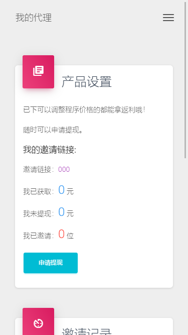Image resolution: width=188 pixels, height=335 pixels.
Task: Click the 我的邀请链接 subheading
Action: pos(50,150)
